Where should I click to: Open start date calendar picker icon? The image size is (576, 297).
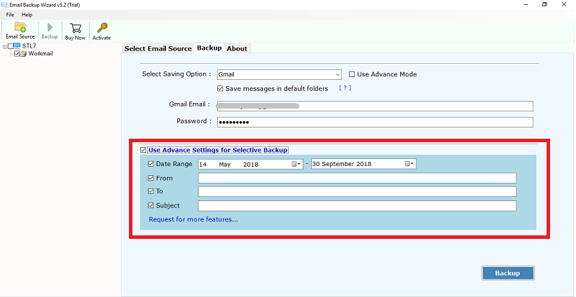click(296, 164)
